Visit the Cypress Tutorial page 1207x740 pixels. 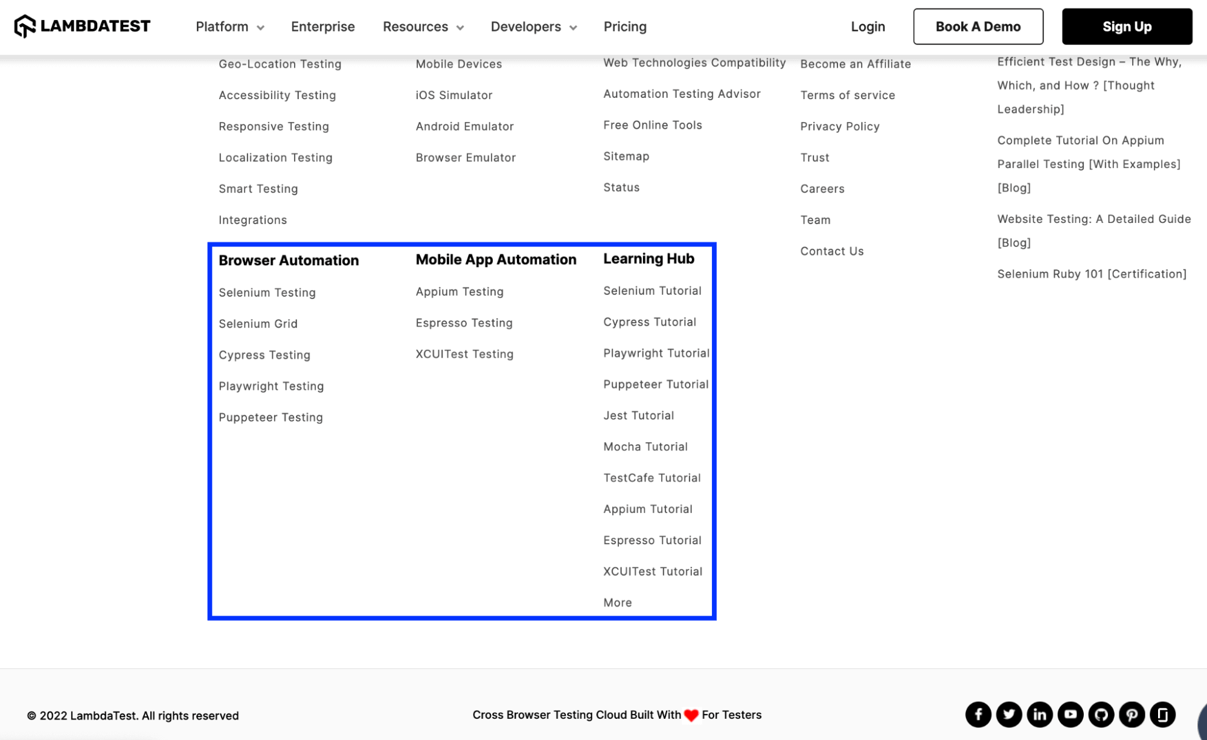(x=650, y=322)
